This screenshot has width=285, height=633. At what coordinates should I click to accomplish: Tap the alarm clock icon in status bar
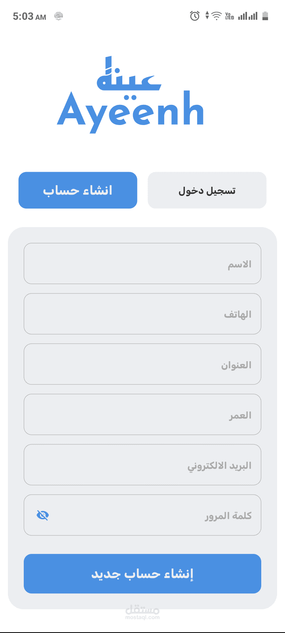click(x=195, y=16)
